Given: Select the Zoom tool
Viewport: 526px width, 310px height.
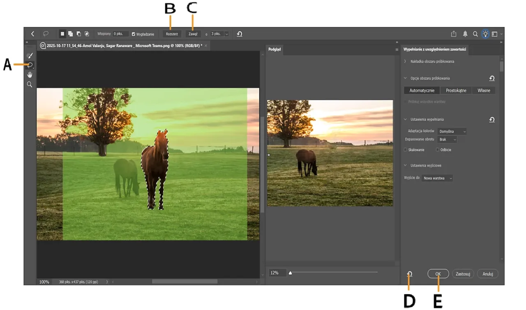Looking at the screenshot, I should (30, 84).
